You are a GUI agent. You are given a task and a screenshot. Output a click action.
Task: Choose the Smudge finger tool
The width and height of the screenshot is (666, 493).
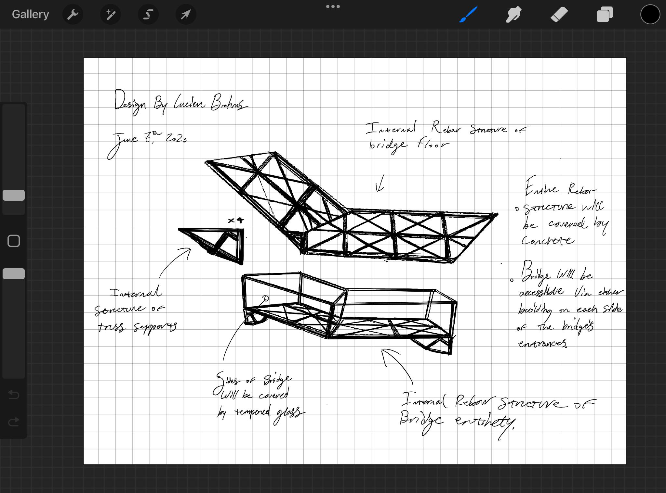click(513, 14)
